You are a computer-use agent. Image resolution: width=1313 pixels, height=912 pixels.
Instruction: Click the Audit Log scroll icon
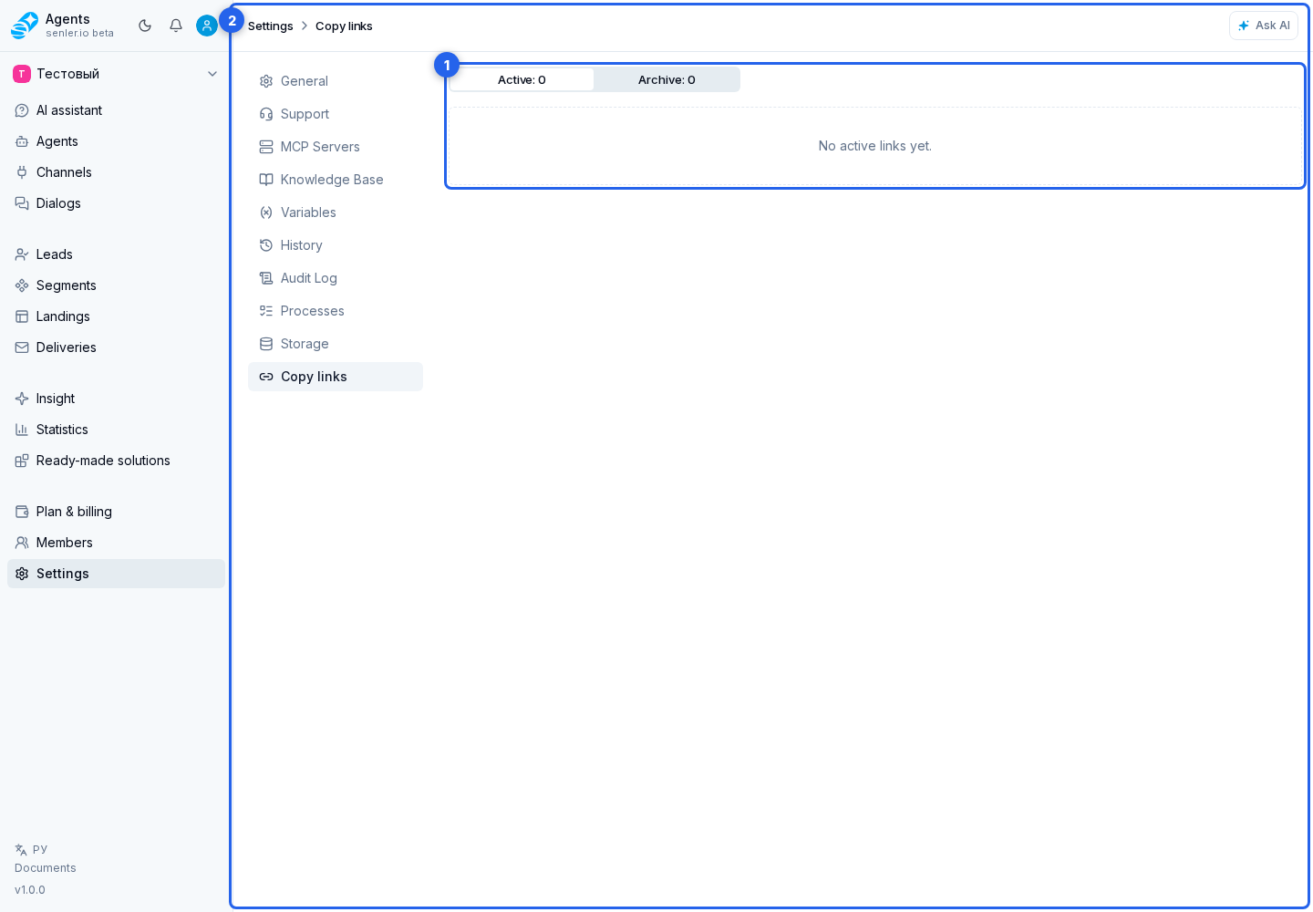(266, 278)
